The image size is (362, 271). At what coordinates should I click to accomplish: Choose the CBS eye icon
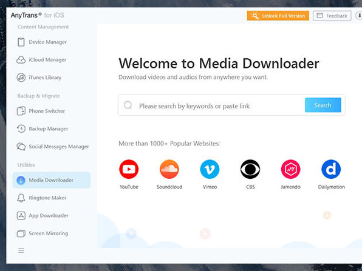click(x=250, y=169)
